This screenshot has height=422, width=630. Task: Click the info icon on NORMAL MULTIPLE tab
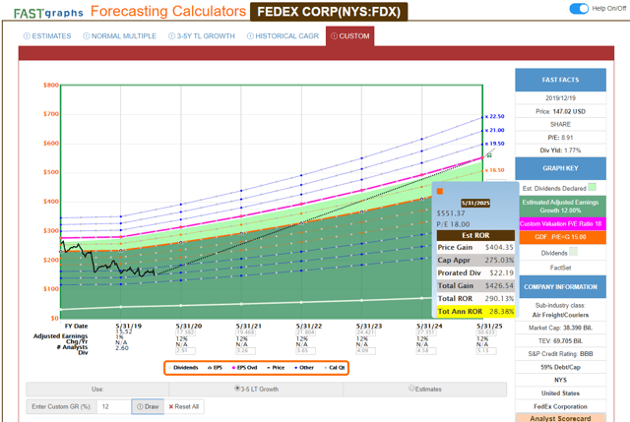(x=87, y=36)
